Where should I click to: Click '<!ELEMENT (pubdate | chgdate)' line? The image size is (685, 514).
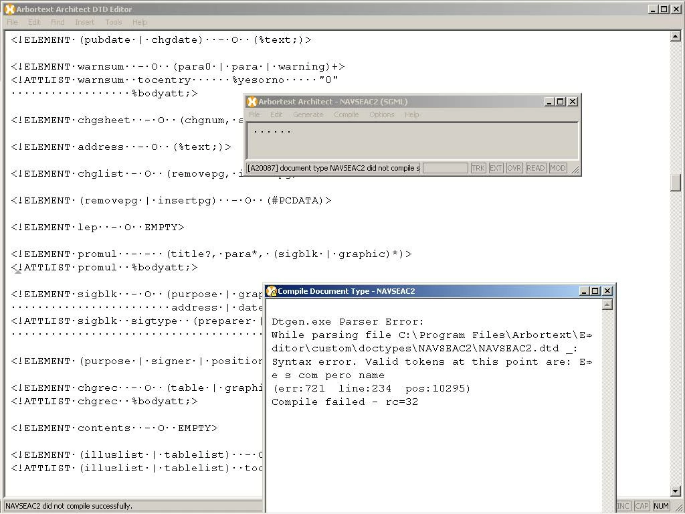[161, 40]
